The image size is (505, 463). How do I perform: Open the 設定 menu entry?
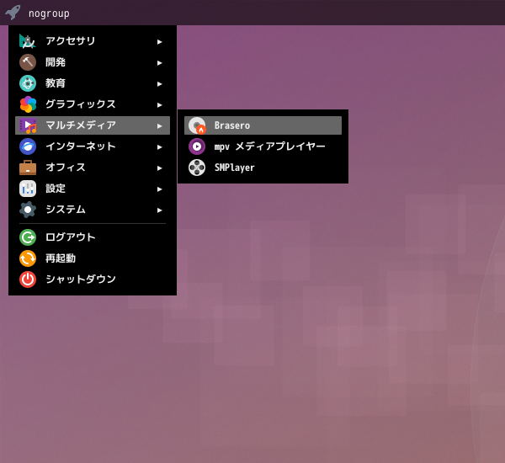tap(93, 189)
